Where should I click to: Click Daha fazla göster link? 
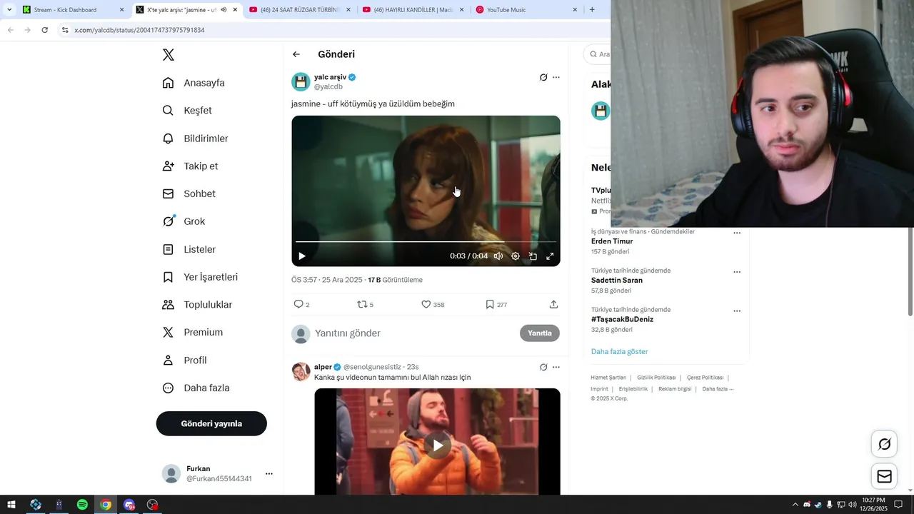click(x=620, y=351)
